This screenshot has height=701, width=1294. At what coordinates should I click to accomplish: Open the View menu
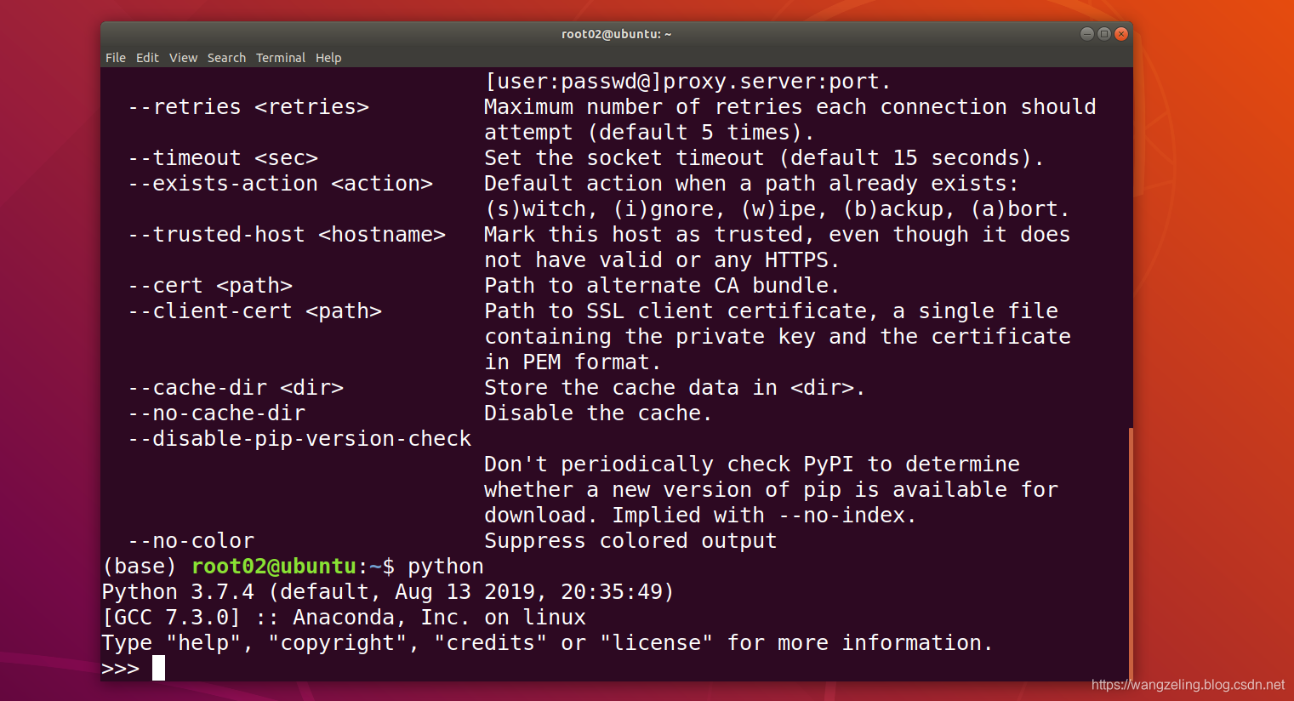[x=183, y=58]
